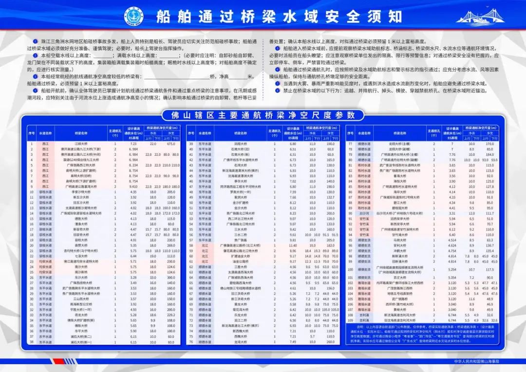Click bullet icon before 珠江三角洲水网地区 paragraph
The width and height of the screenshot is (526, 372).
pyautogui.click(x=35, y=42)
